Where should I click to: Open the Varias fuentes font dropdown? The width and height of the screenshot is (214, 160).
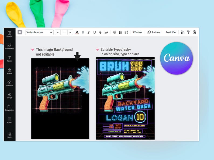pos(39,32)
